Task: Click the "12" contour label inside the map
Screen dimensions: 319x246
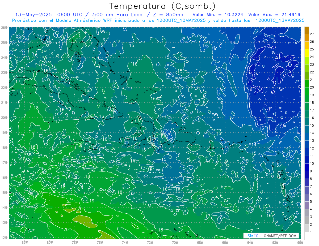Action: click(x=275, y=131)
